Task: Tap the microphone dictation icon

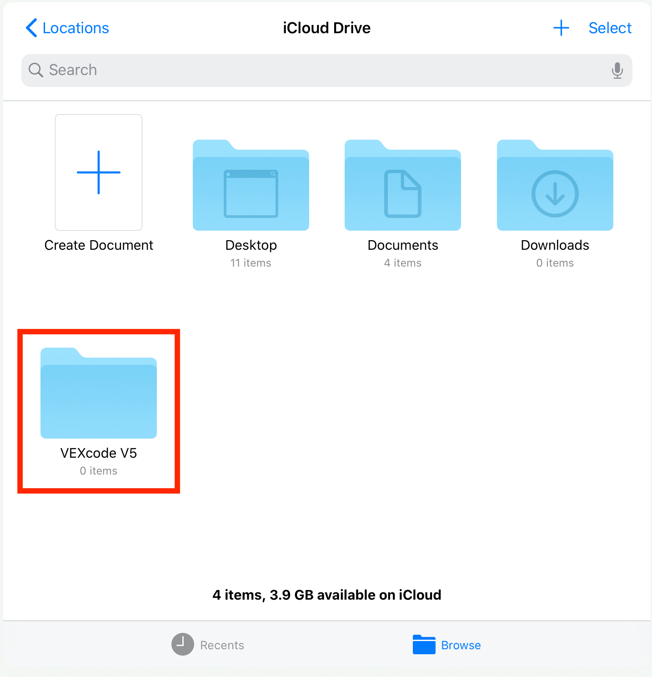Action: (x=617, y=71)
